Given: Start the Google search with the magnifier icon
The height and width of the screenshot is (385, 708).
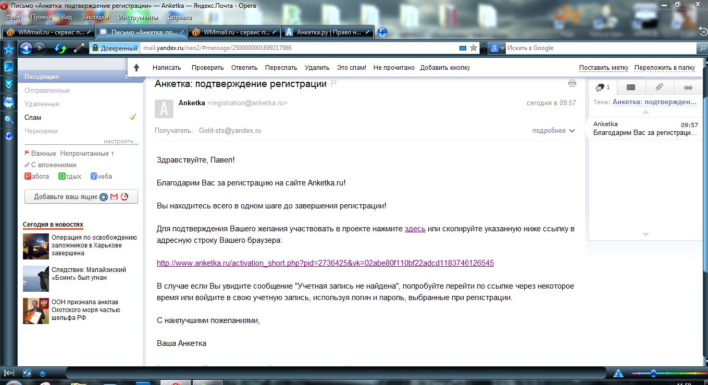Looking at the screenshot, I should pyautogui.click(x=702, y=48).
